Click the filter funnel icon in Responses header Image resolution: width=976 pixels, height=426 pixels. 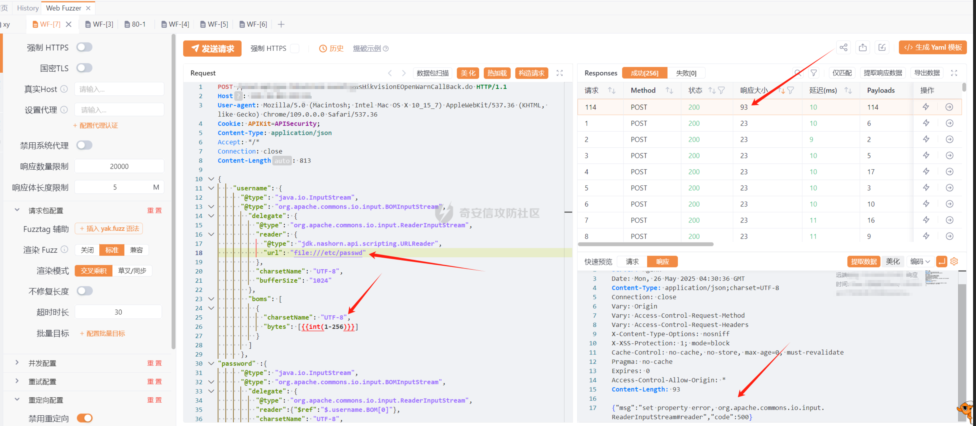(x=814, y=73)
